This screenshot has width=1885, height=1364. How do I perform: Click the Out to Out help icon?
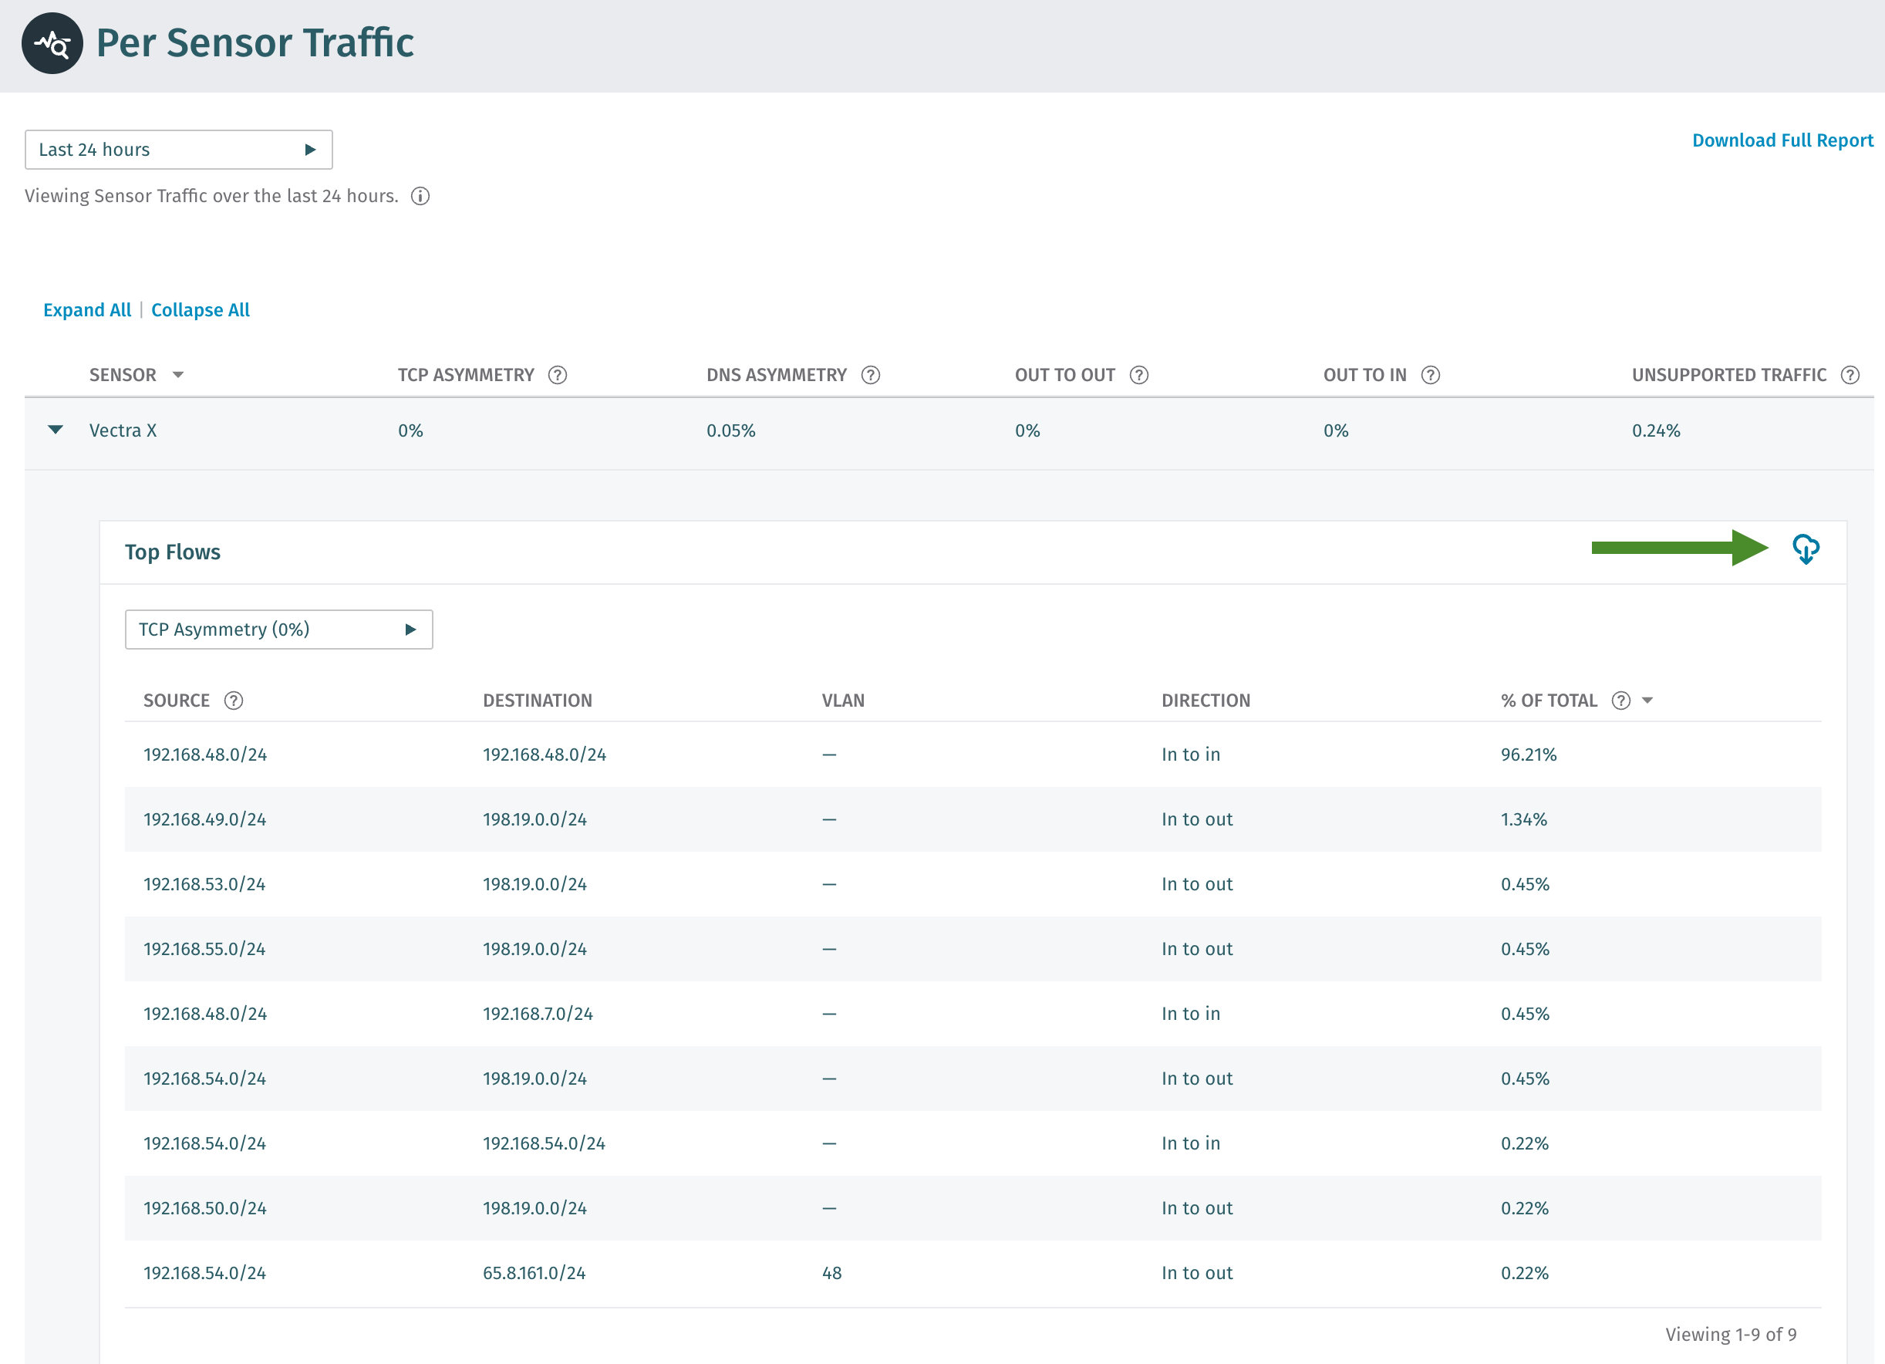click(x=1139, y=375)
